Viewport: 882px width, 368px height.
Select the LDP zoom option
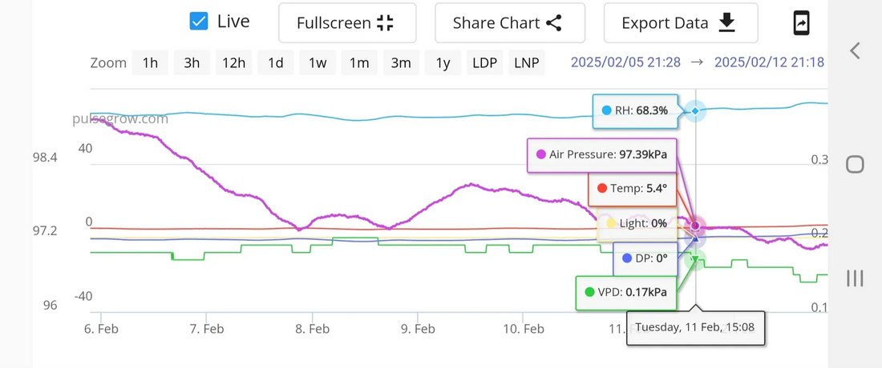point(484,63)
